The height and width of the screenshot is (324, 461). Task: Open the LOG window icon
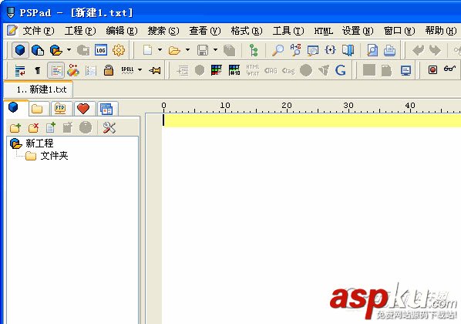coord(100,50)
